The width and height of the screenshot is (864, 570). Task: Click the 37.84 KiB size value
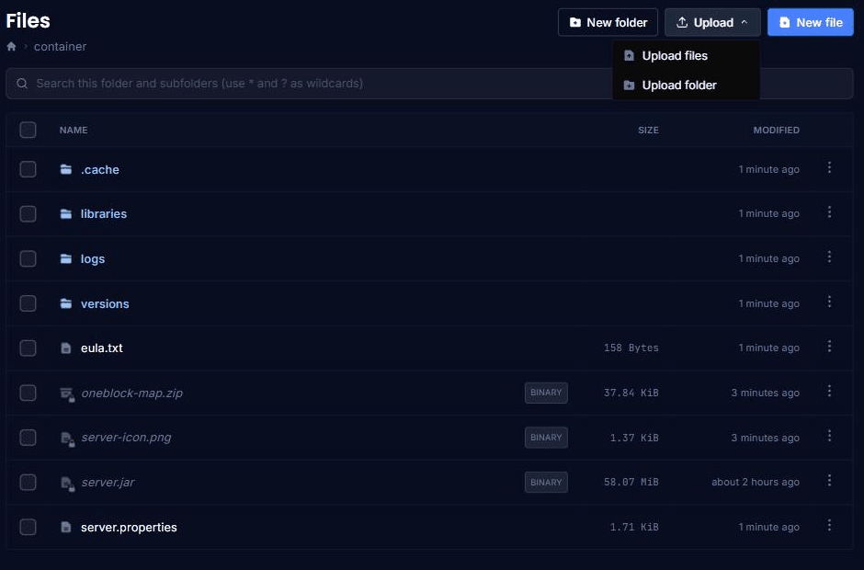(631, 393)
